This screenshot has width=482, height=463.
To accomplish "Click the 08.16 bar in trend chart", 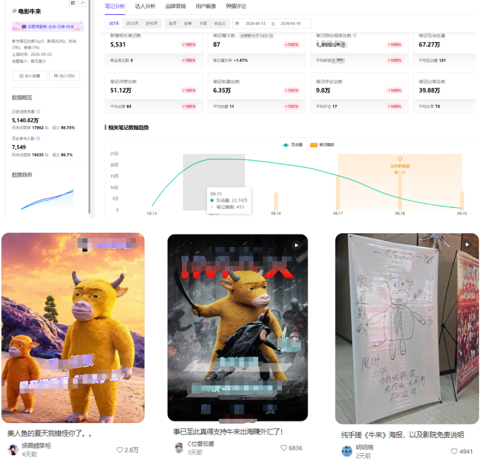I will coord(276,201).
